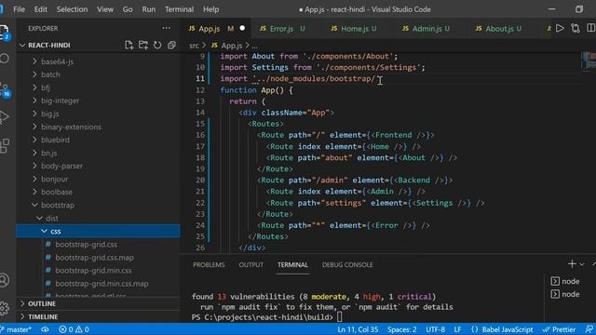Collapse all folders in the Explorer

click(171, 46)
